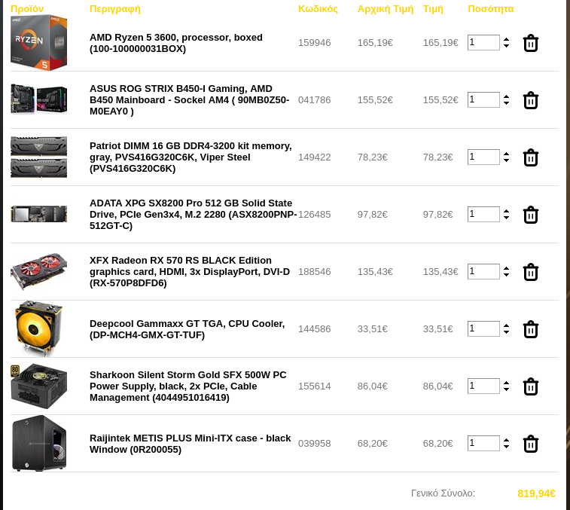This screenshot has width=570, height=510.
Task: Delete the Deepcool Gammaxx GT cooler
Action: click(530, 329)
